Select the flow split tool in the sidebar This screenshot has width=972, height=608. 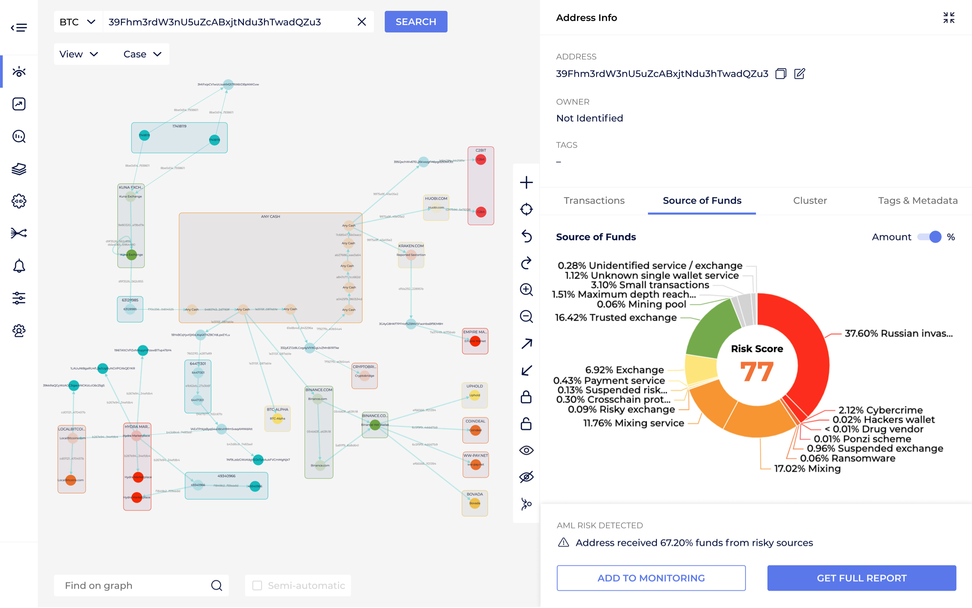click(x=19, y=233)
